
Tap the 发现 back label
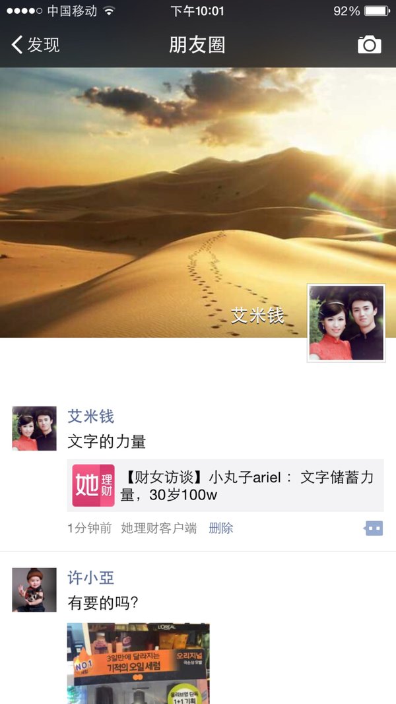point(43,45)
